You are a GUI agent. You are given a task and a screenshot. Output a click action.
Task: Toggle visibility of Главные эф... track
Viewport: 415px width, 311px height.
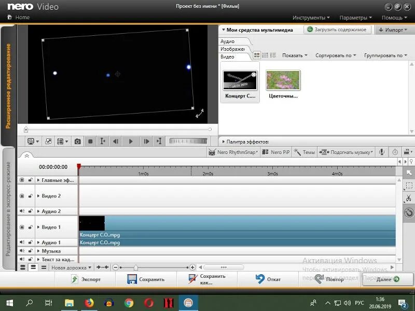(x=22, y=180)
